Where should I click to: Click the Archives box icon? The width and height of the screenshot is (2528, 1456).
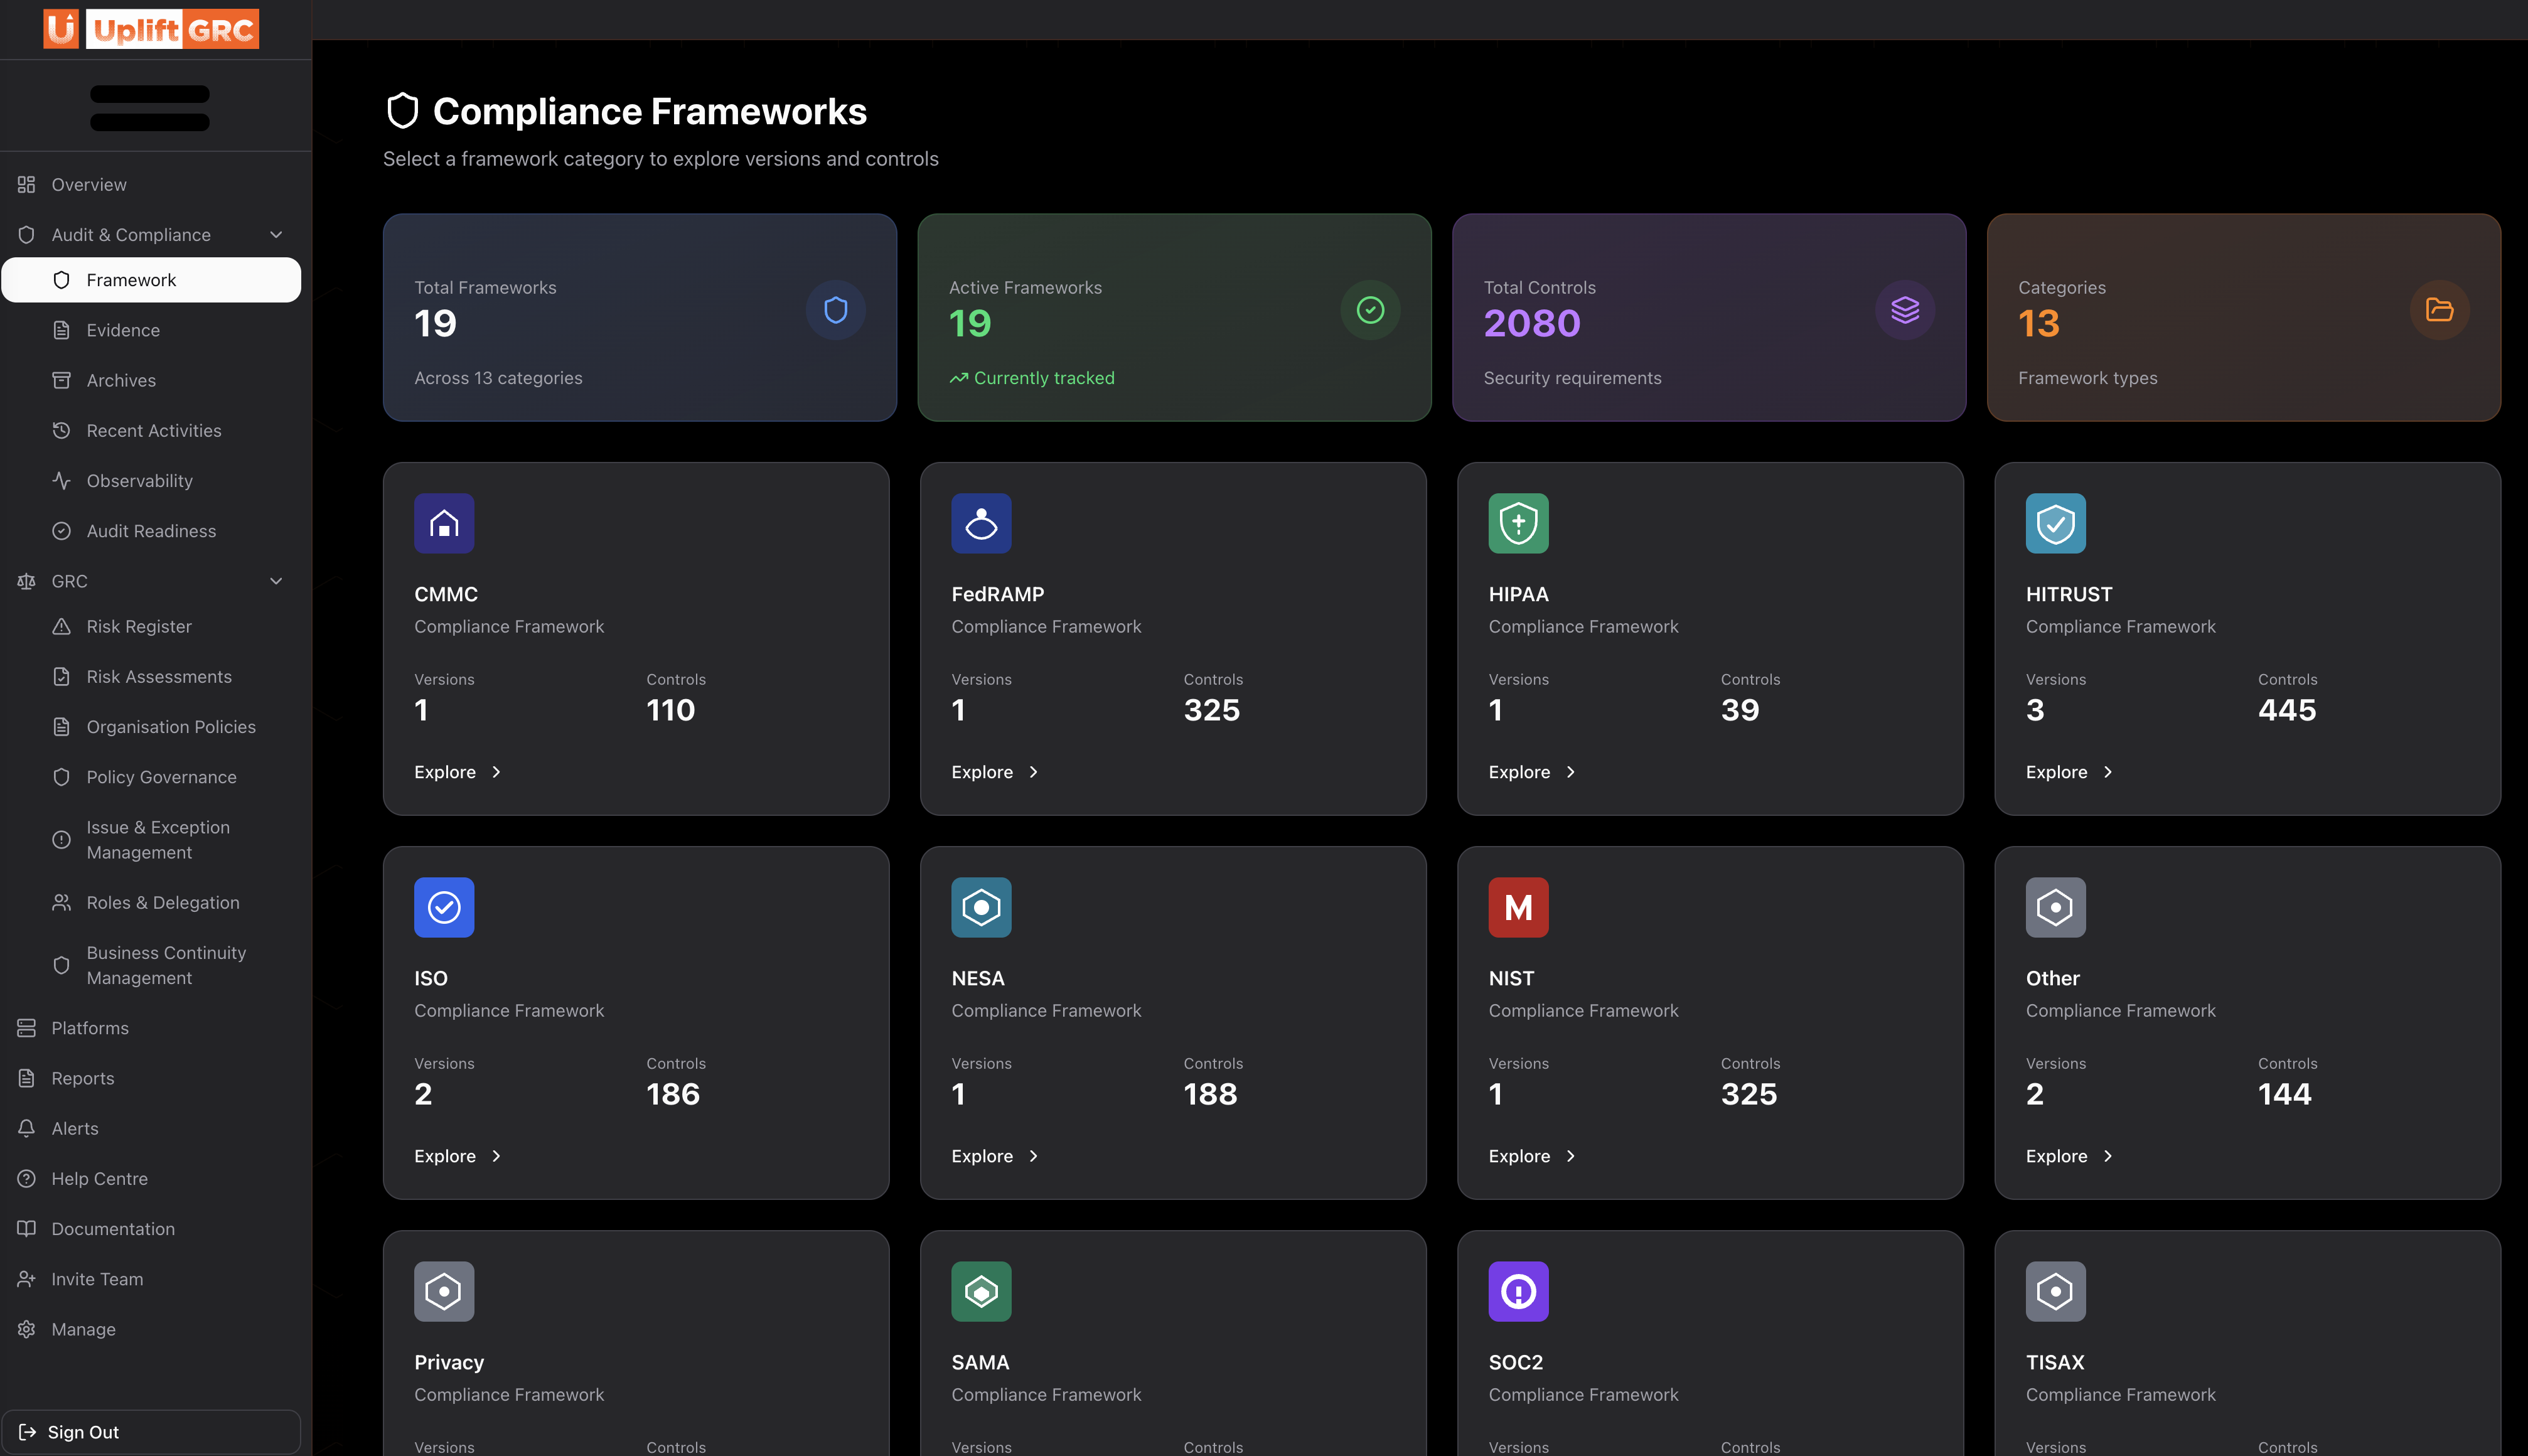pos(61,380)
